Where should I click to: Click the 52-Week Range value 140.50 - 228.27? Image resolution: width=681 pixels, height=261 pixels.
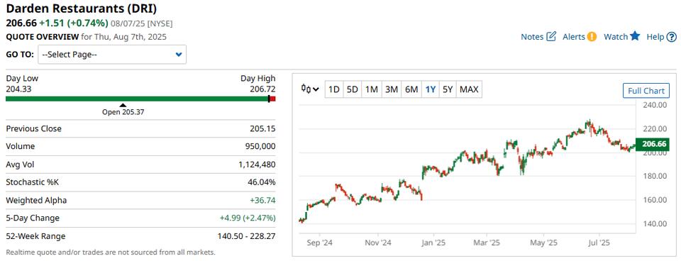(x=246, y=236)
